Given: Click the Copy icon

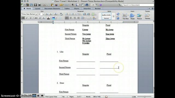Looking at the screenshot, I should pyautogui.click(x=48, y=5).
